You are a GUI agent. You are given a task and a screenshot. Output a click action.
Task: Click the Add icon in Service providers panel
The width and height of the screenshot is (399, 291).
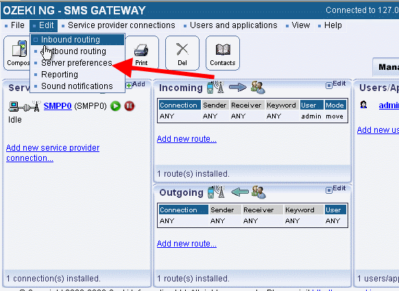[x=136, y=84]
